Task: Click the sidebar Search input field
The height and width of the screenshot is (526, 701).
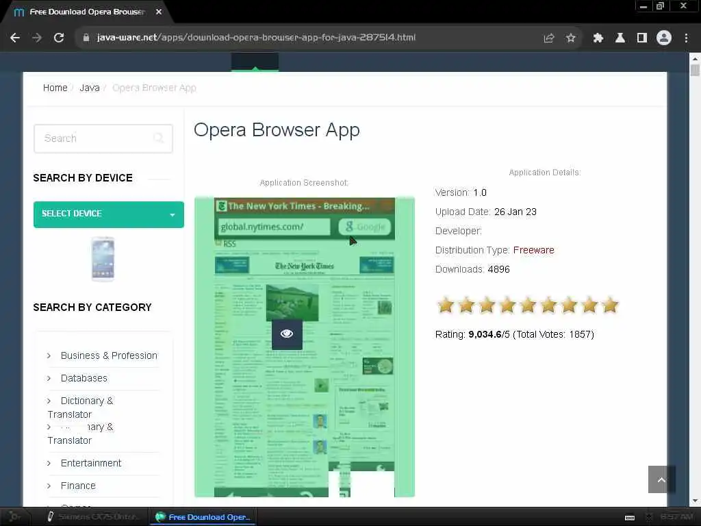Action: pyautogui.click(x=103, y=138)
